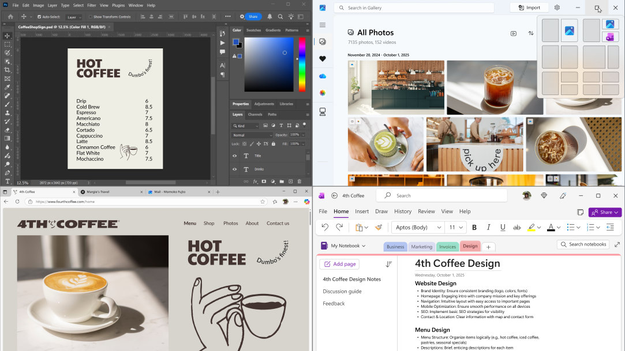Screen dimensions: 625x351
Task: Switch to the Invoices section tab in OneNote
Action: pyautogui.click(x=447, y=246)
